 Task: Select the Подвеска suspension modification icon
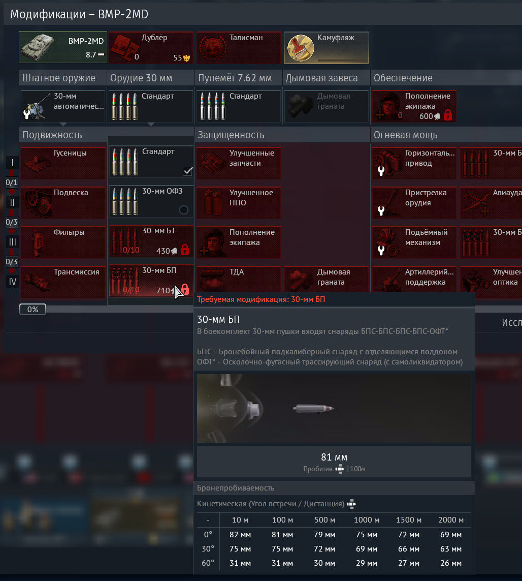(38, 203)
